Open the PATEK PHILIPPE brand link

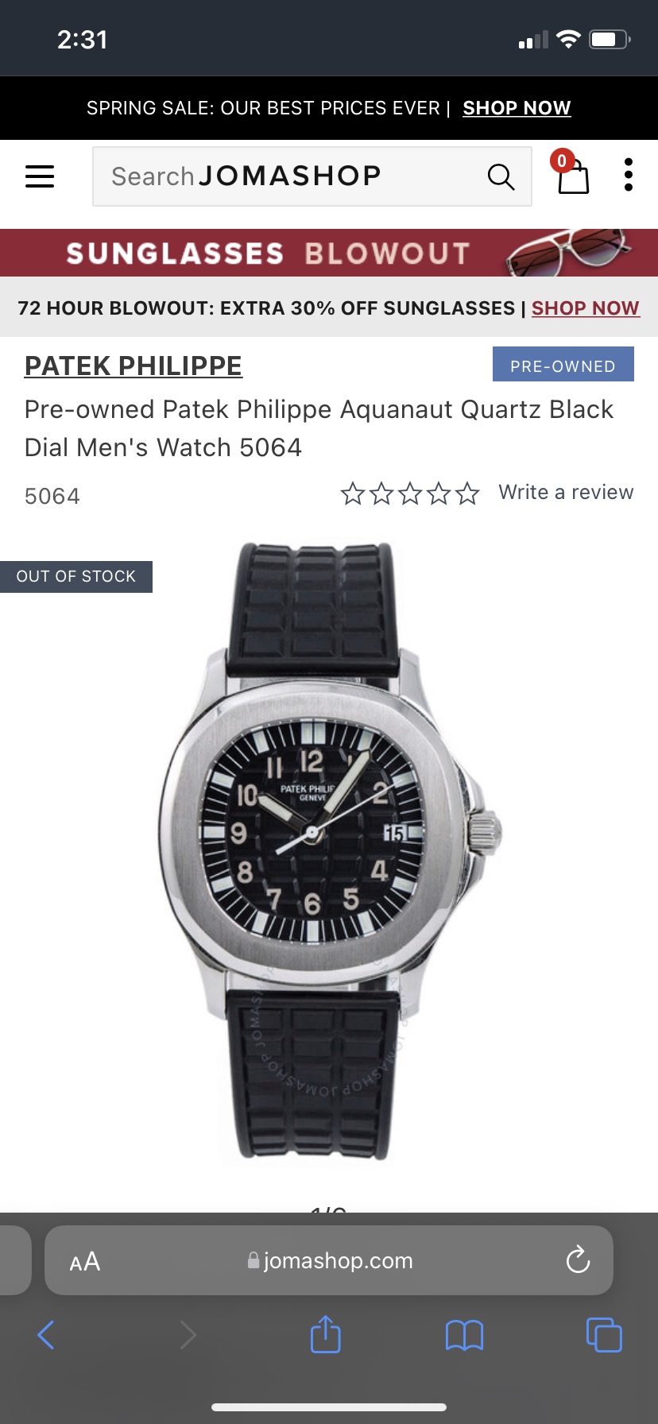134,366
